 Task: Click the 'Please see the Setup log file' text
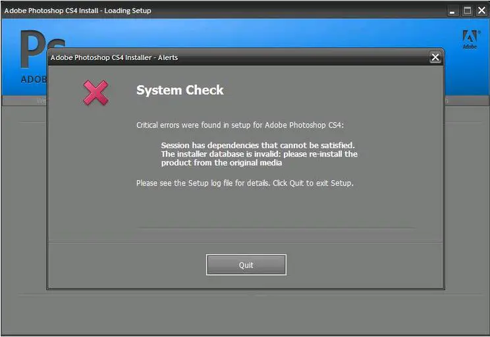coord(245,183)
